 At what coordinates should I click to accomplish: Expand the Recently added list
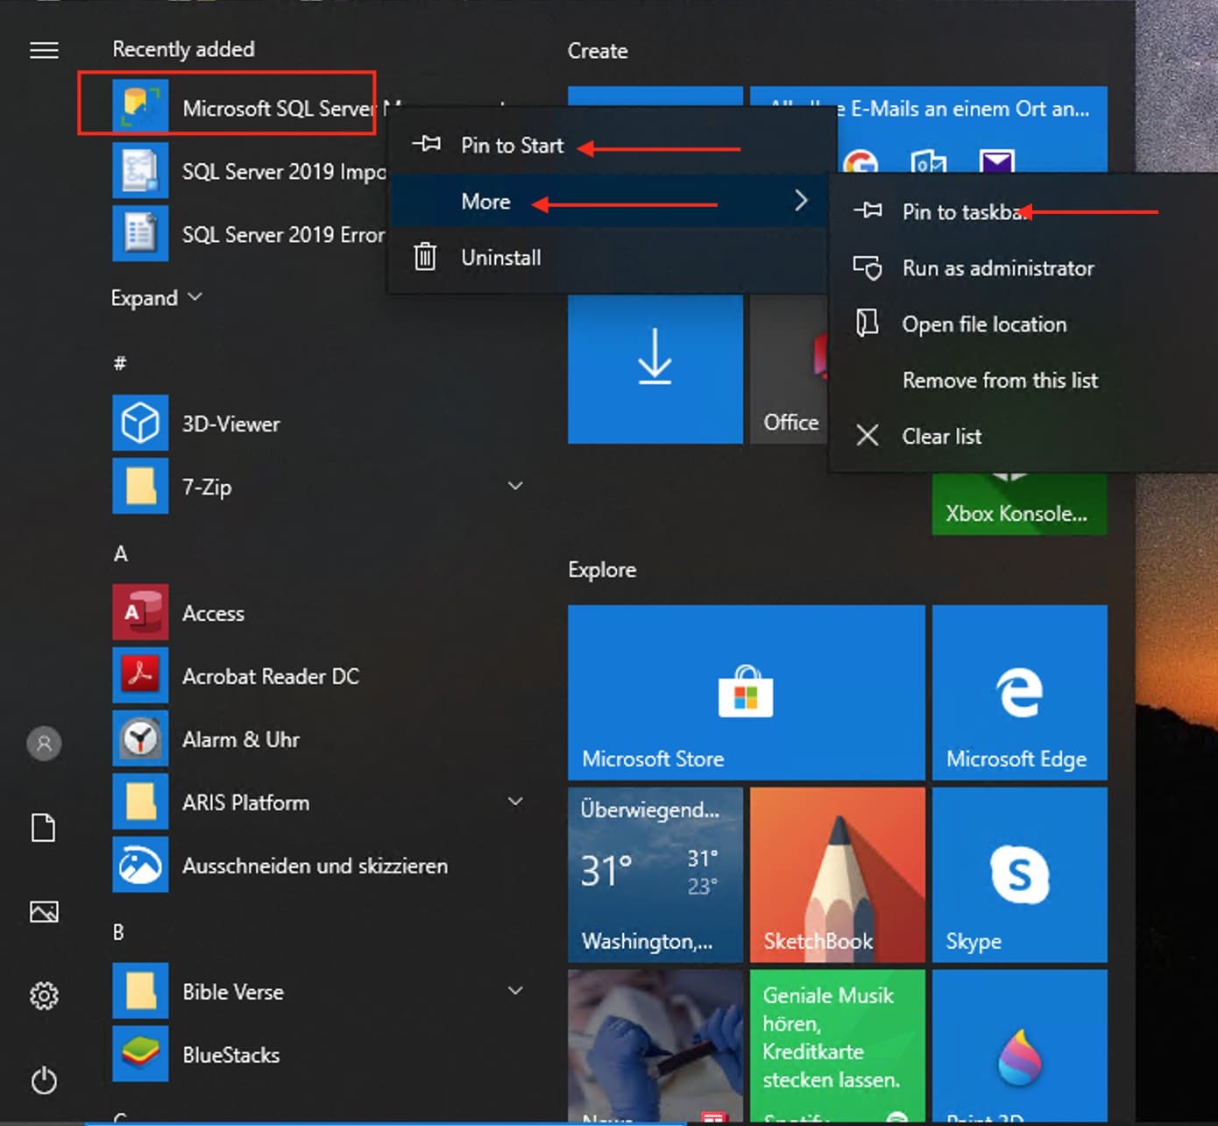[x=156, y=298]
